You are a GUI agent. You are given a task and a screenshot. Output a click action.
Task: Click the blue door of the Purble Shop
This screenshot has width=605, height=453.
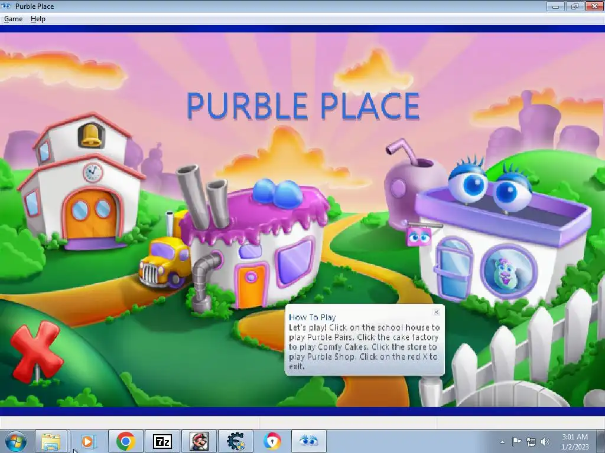click(x=454, y=268)
